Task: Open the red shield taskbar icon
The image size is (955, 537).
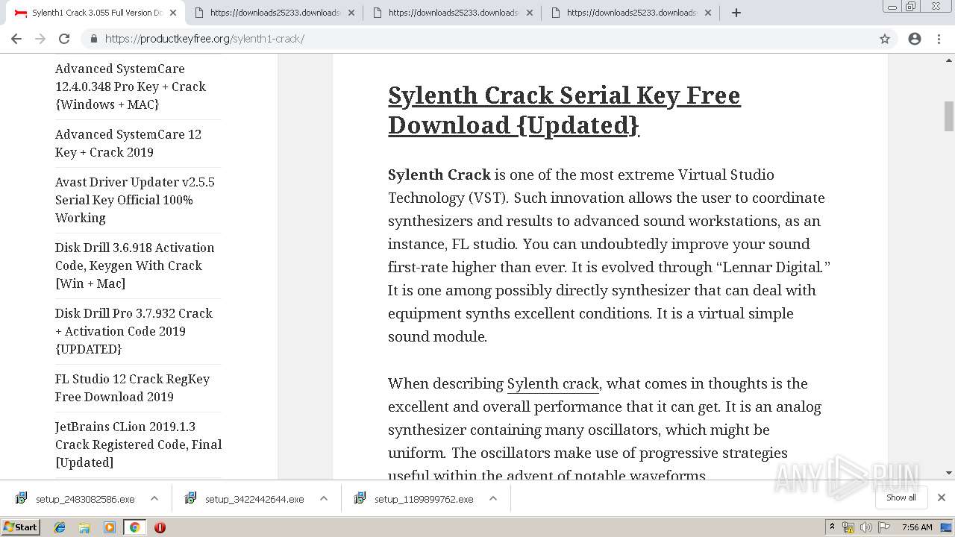Action: tap(160, 527)
